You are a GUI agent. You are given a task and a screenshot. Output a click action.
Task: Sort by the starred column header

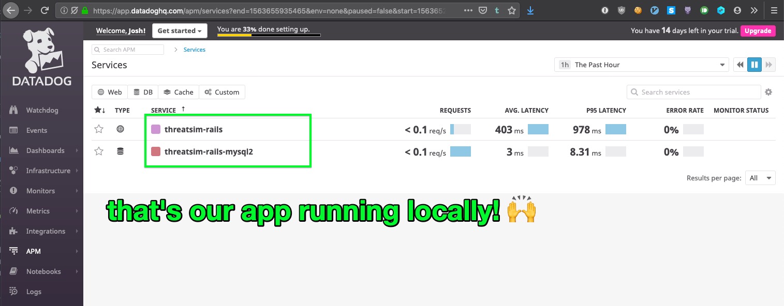[99, 110]
